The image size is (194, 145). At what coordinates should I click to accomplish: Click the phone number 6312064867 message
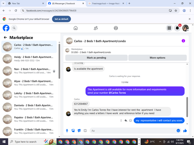pos(81,104)
